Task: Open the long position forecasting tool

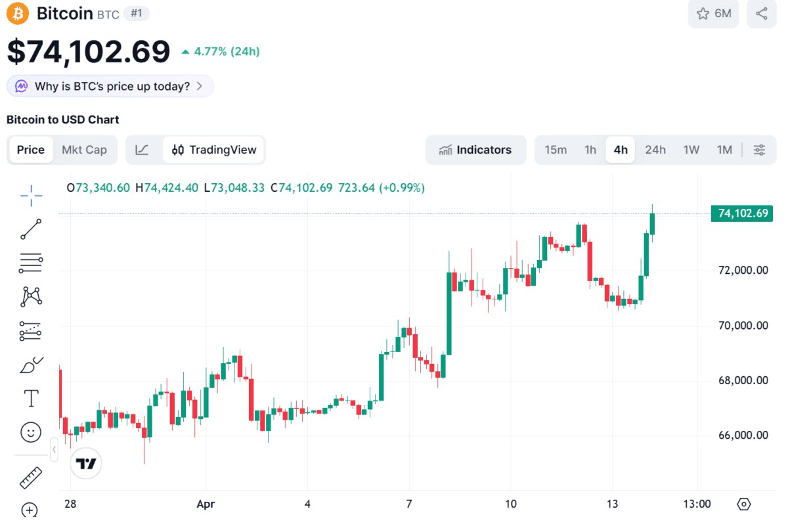Action: coord(31,331)
